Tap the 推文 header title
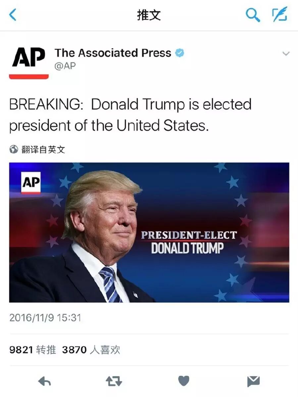This screenshot has width=298, height=397. (149, 15)
